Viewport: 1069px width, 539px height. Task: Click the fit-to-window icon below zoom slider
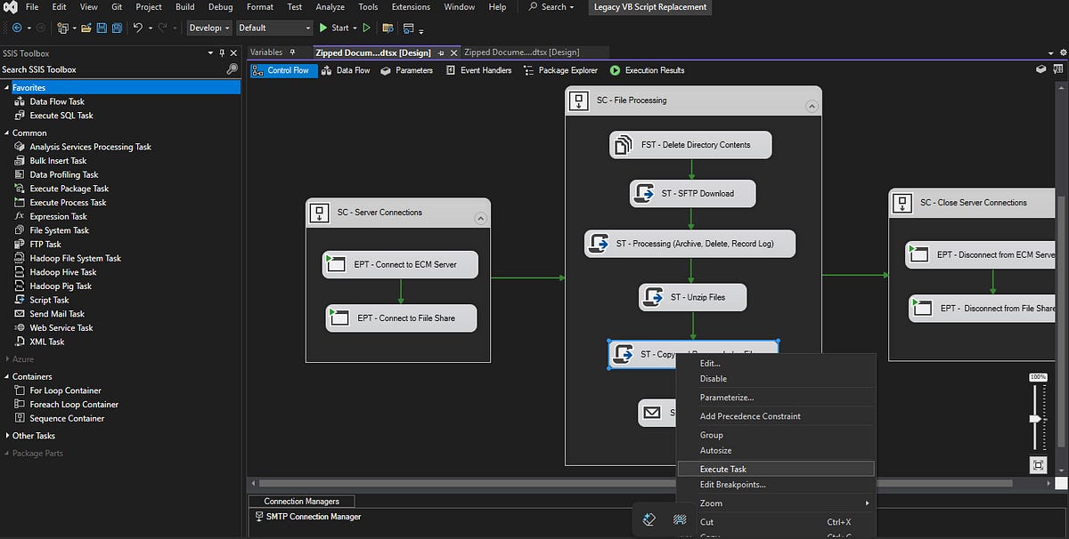point(1038,465)
